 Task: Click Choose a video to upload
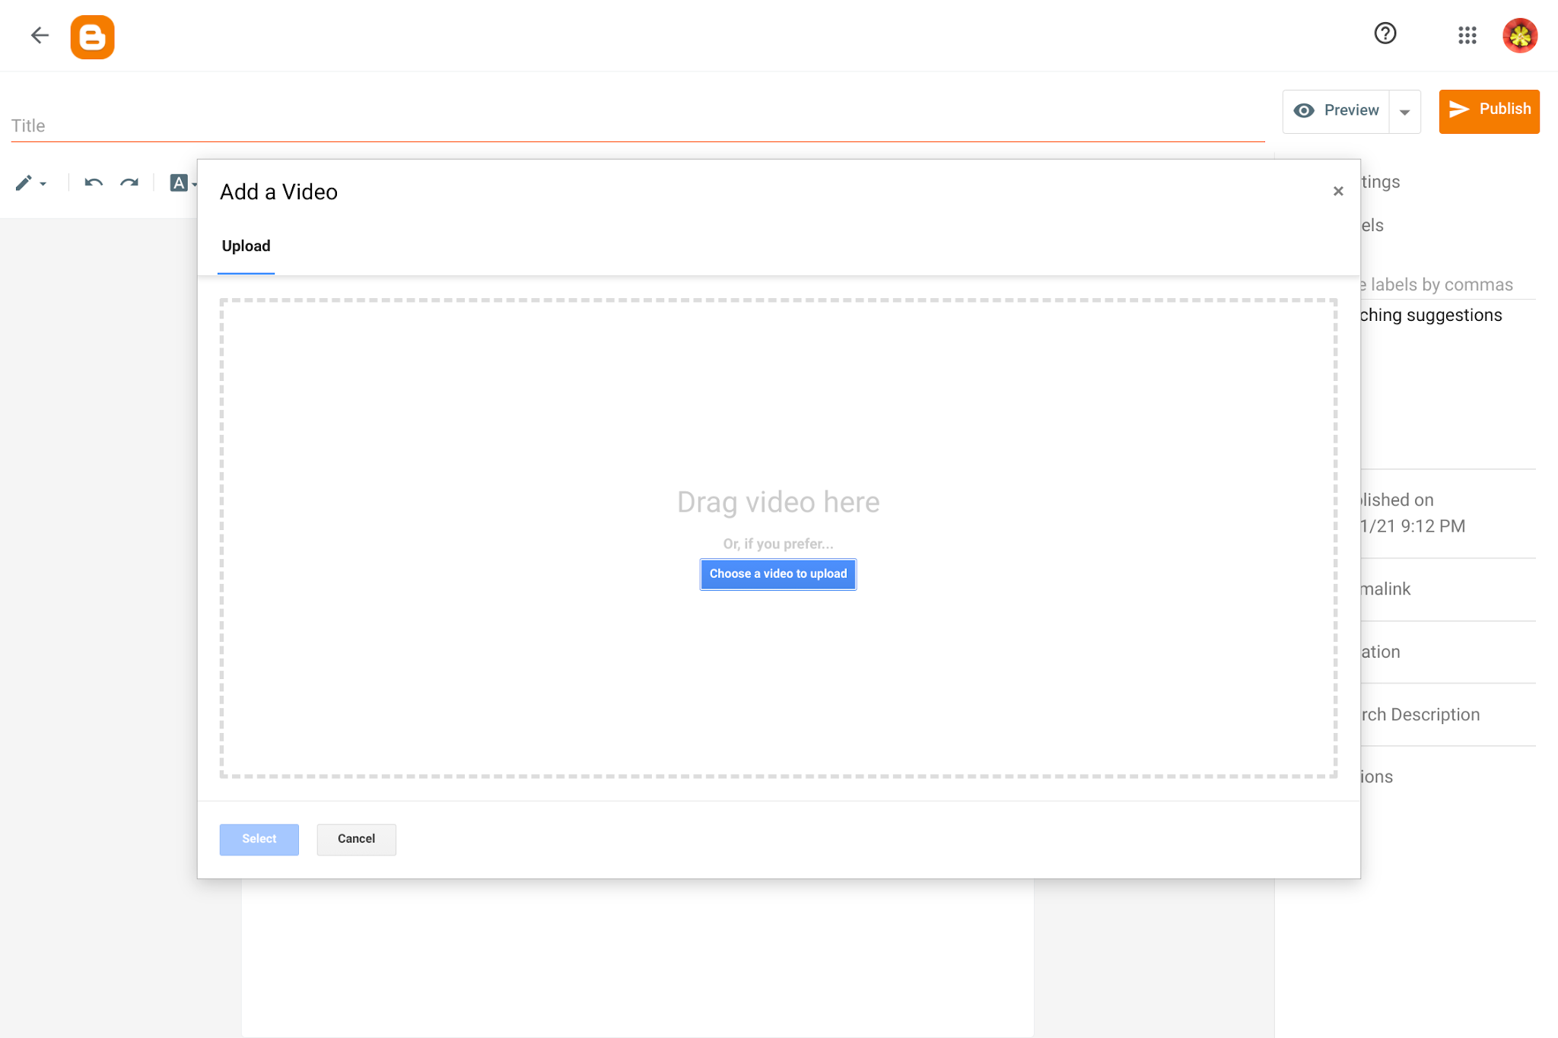pos(777,574)
